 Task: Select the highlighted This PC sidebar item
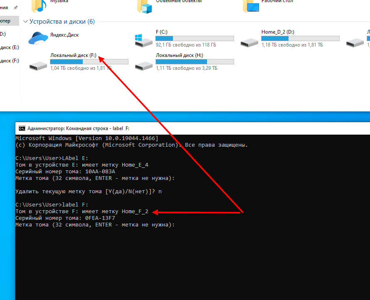pyautogui.click(x=8, y=21)
